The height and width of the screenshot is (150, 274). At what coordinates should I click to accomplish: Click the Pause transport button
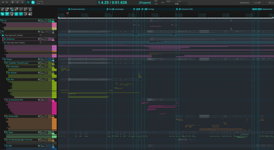click(x=22, y=2)
